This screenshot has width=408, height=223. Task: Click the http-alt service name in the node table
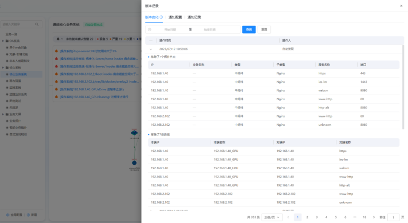(x=324, y=108)
